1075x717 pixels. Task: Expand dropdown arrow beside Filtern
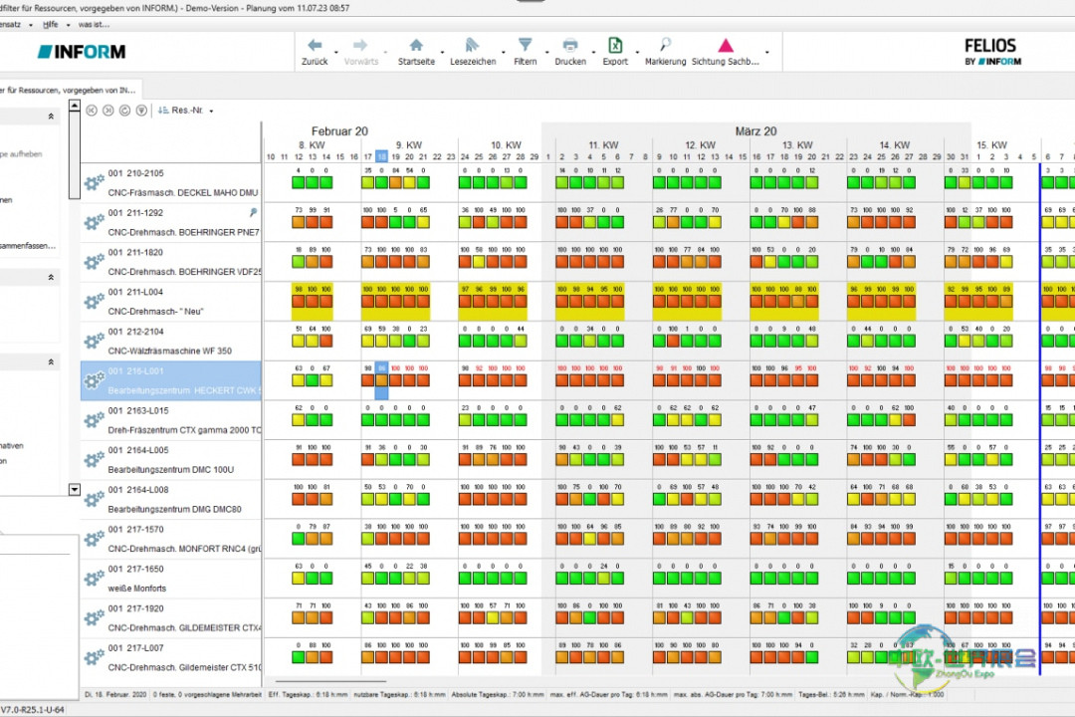tap(546, 52)
